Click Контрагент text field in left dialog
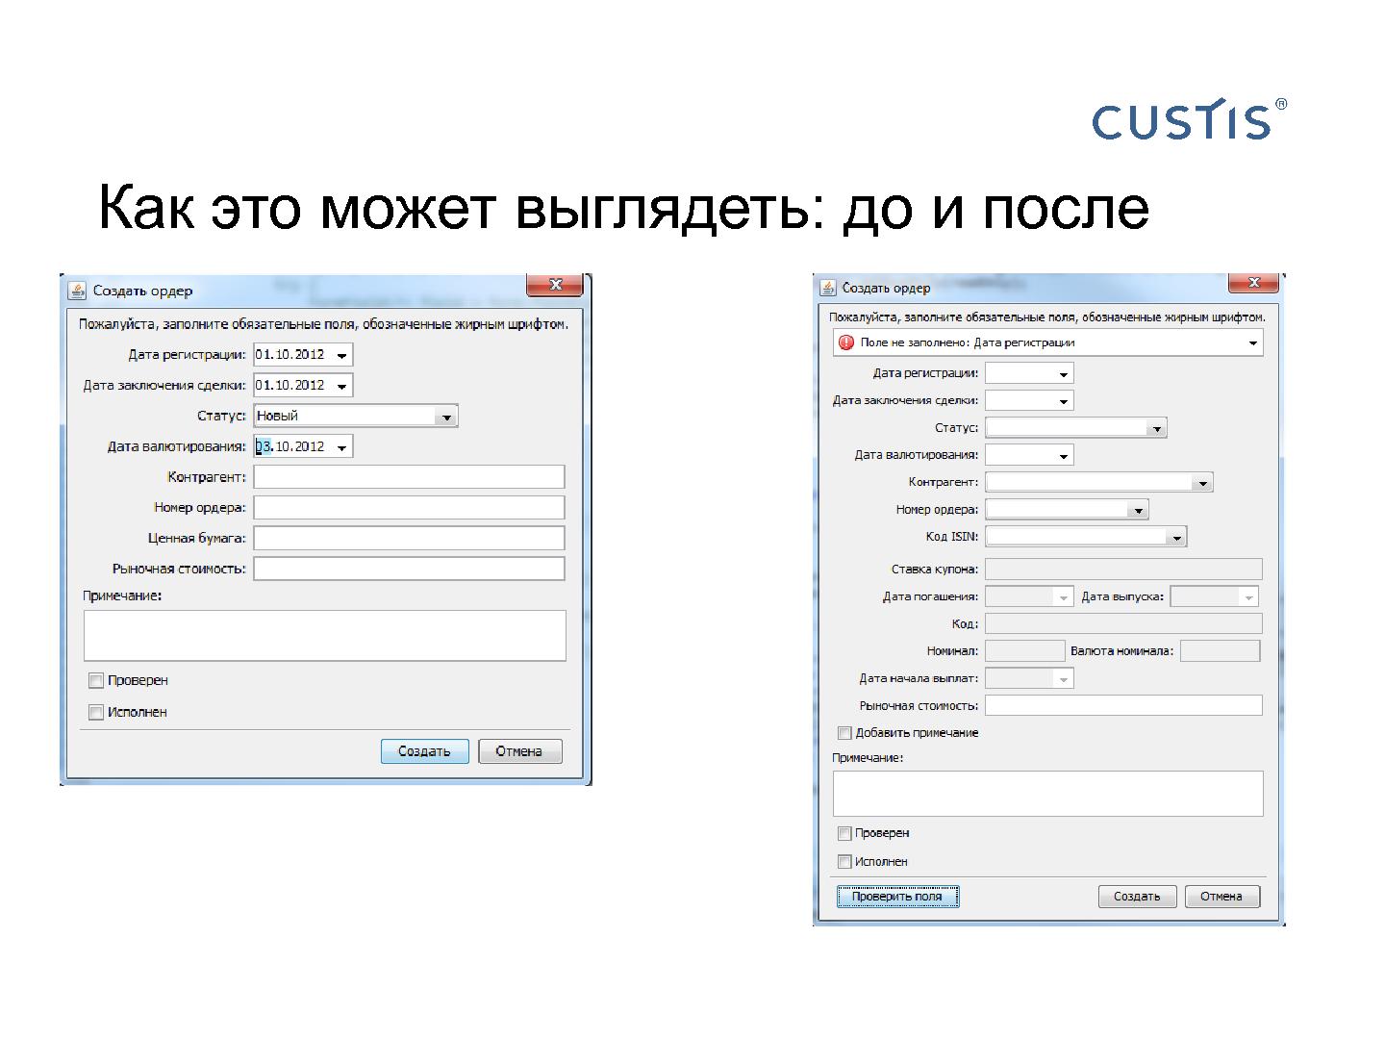The width and height of the screenshot is (1385, 1039). [409, 477]
